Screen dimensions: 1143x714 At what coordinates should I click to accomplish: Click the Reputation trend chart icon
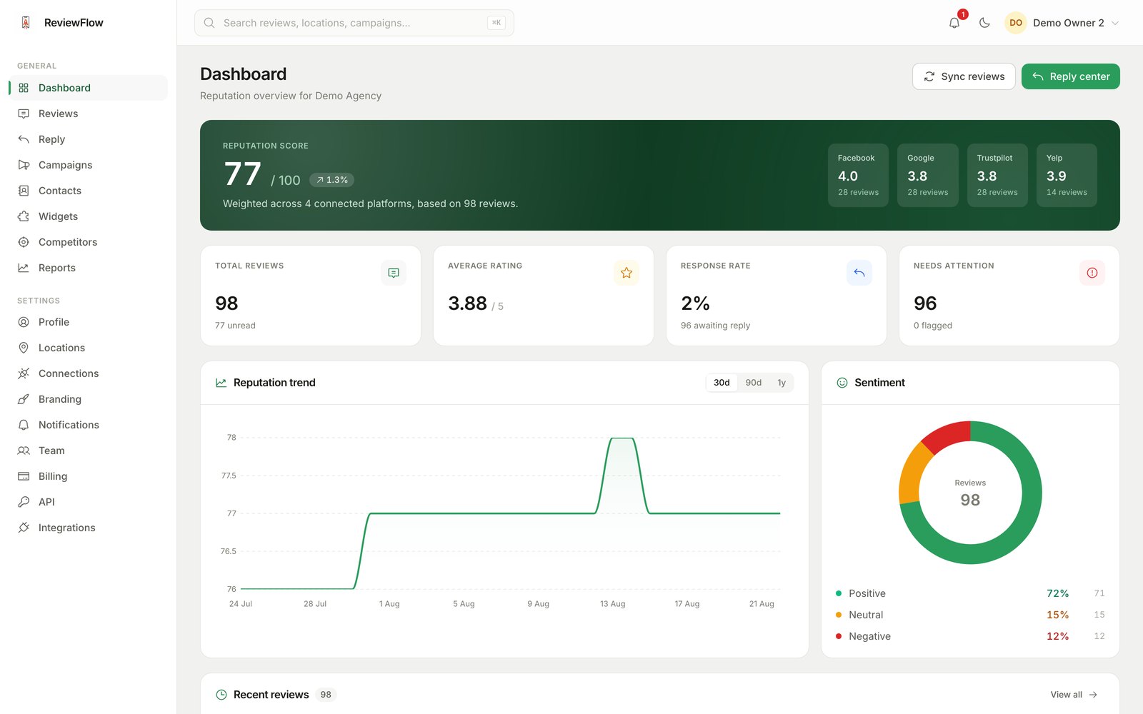(x=221, y=383)
